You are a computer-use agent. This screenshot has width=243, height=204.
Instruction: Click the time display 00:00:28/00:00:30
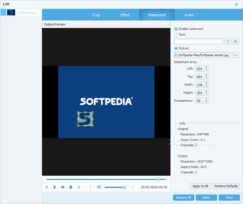point(154,187)
